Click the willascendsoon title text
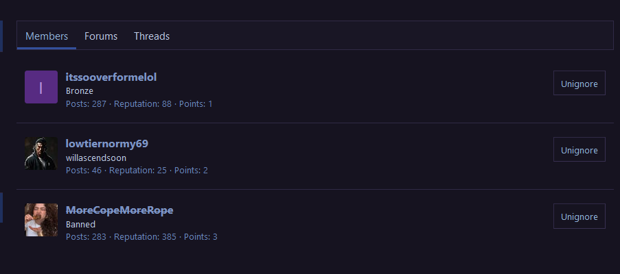The width and height of the screenshot is (620, 274). point(96,158)
